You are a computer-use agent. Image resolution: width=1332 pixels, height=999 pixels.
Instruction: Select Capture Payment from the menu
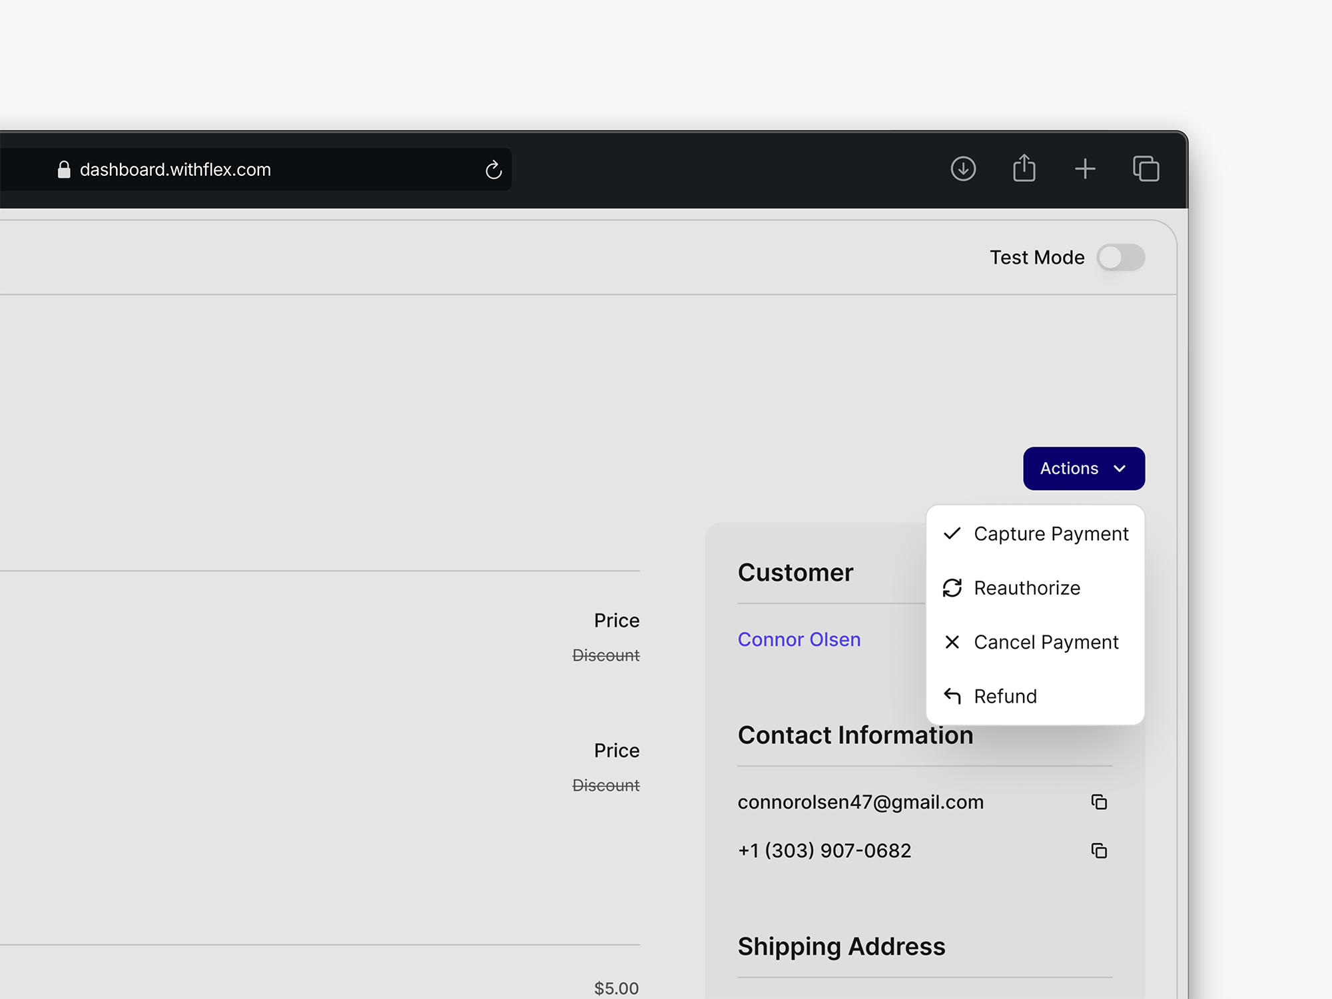[x=1050, y=533]
